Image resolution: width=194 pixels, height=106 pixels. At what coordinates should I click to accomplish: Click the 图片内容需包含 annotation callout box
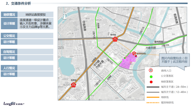[175, 60]
